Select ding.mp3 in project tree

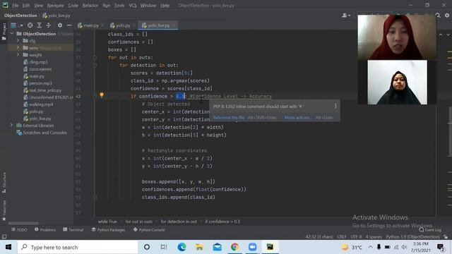point(38,62)
